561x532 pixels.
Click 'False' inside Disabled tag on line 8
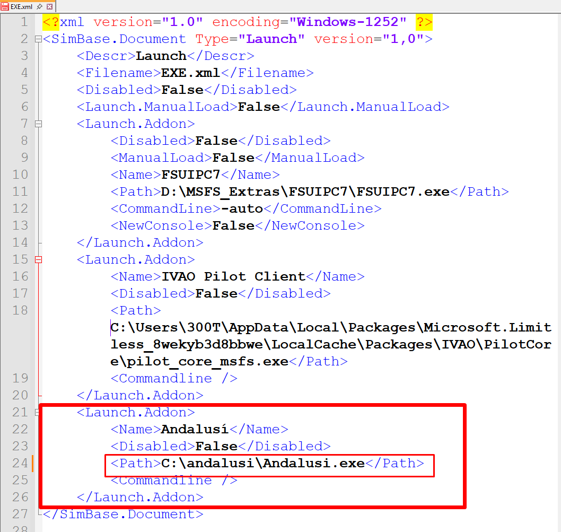pyautogui.click(x=216, y=141)
